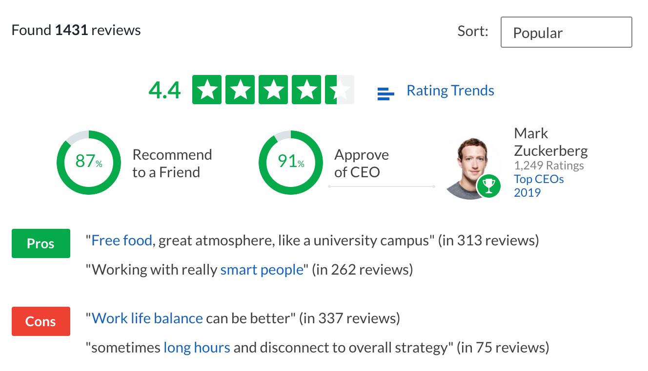648x371 pixels.
Task: Click the 91% Approve of CEO ring
Action: coord(291,162)
